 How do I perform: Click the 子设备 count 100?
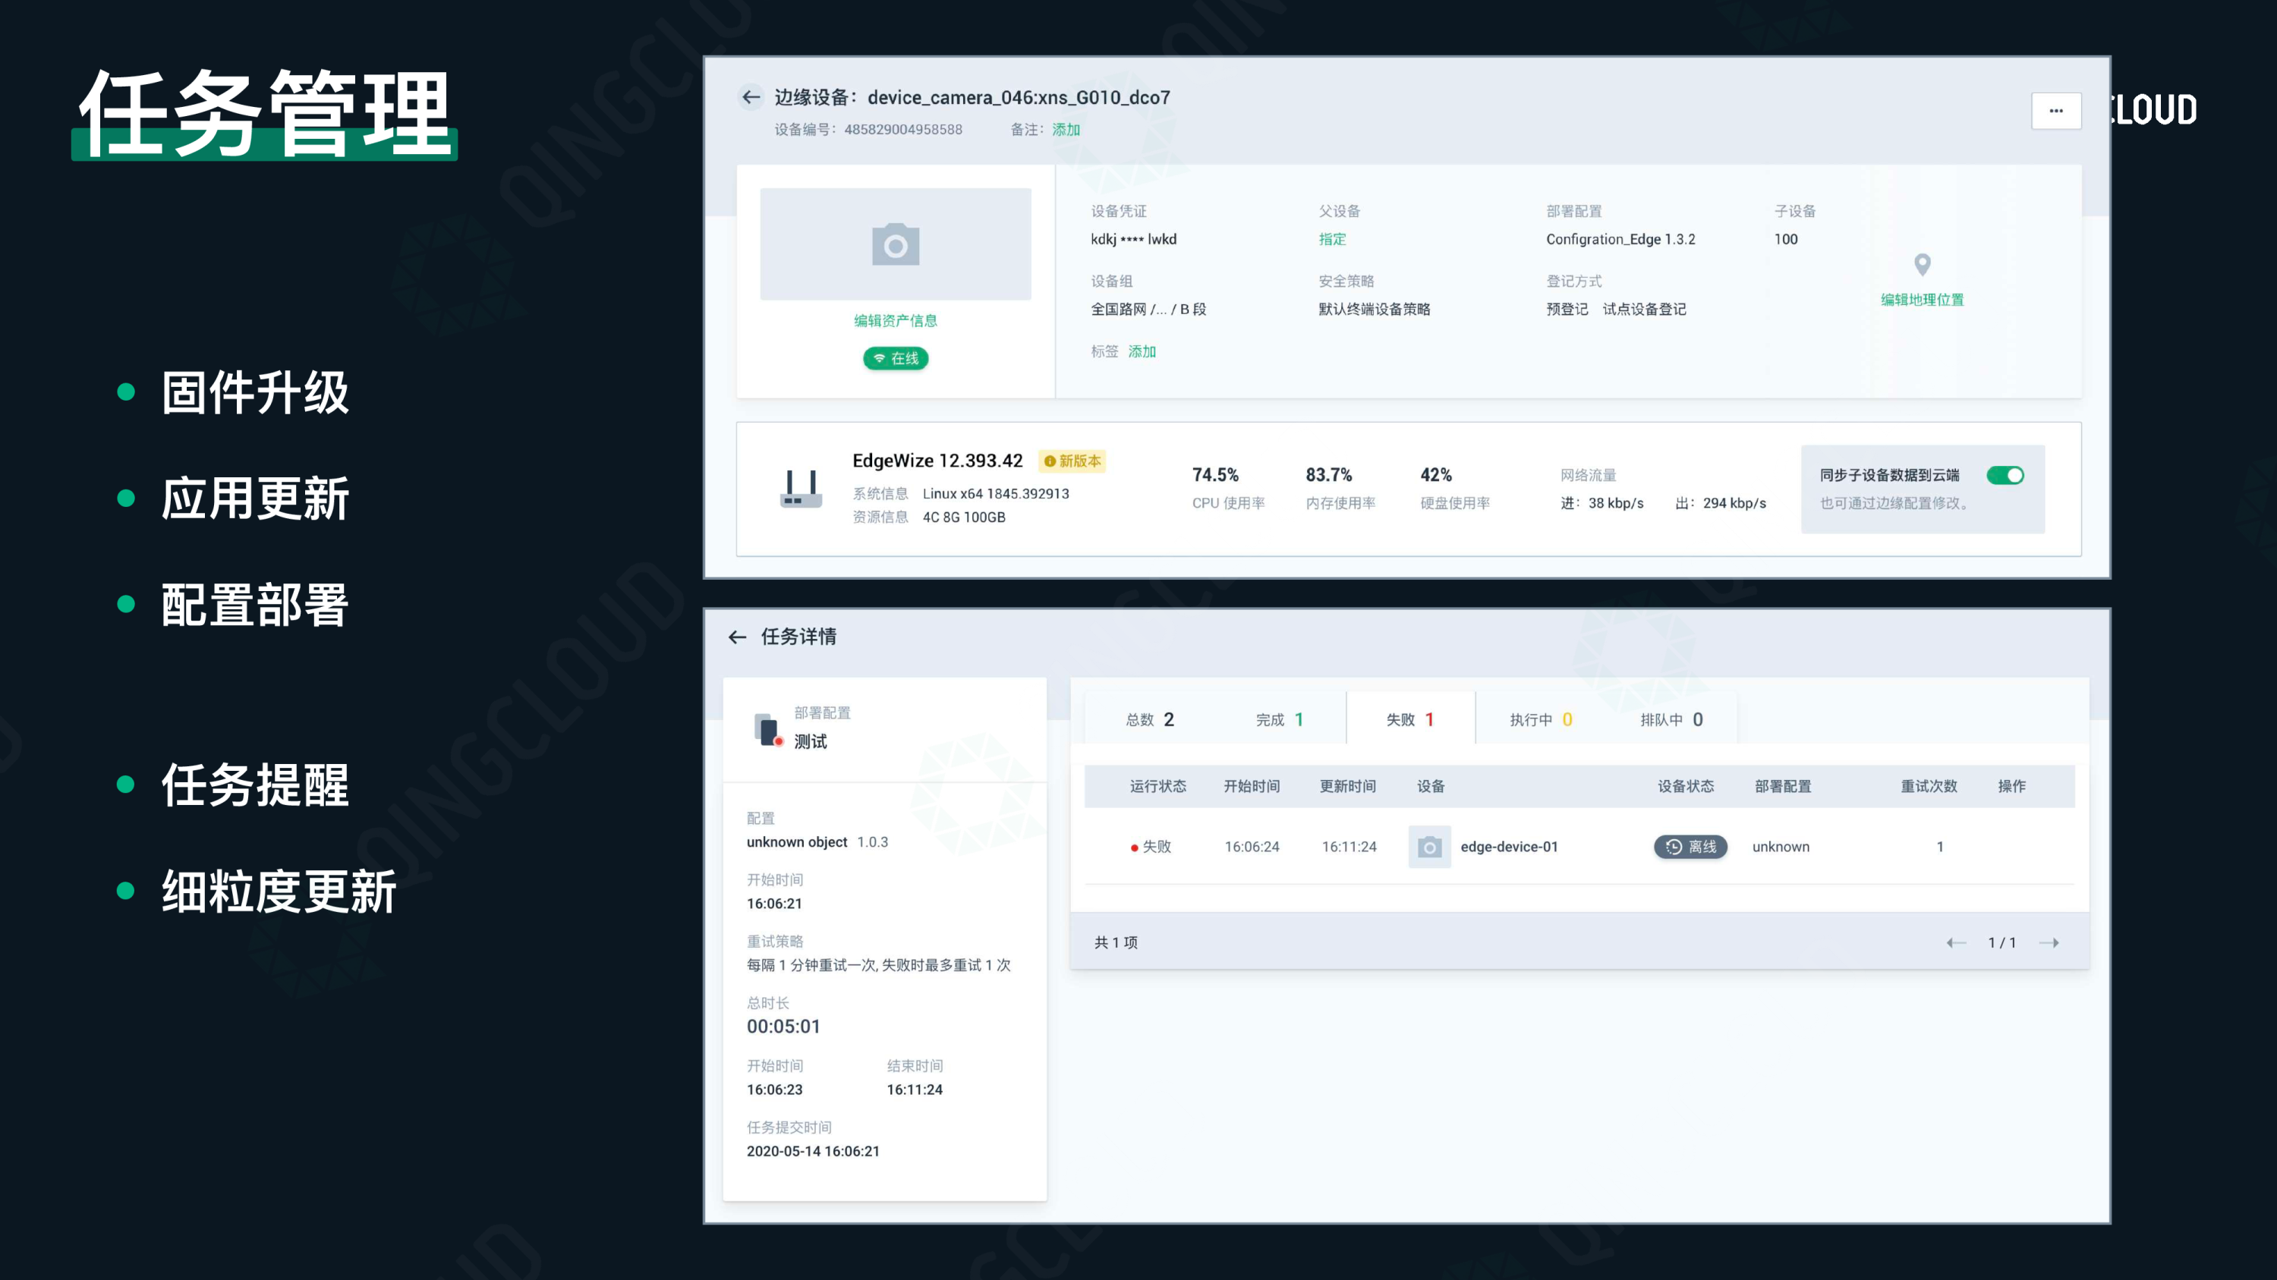(x=1785, y=240)
